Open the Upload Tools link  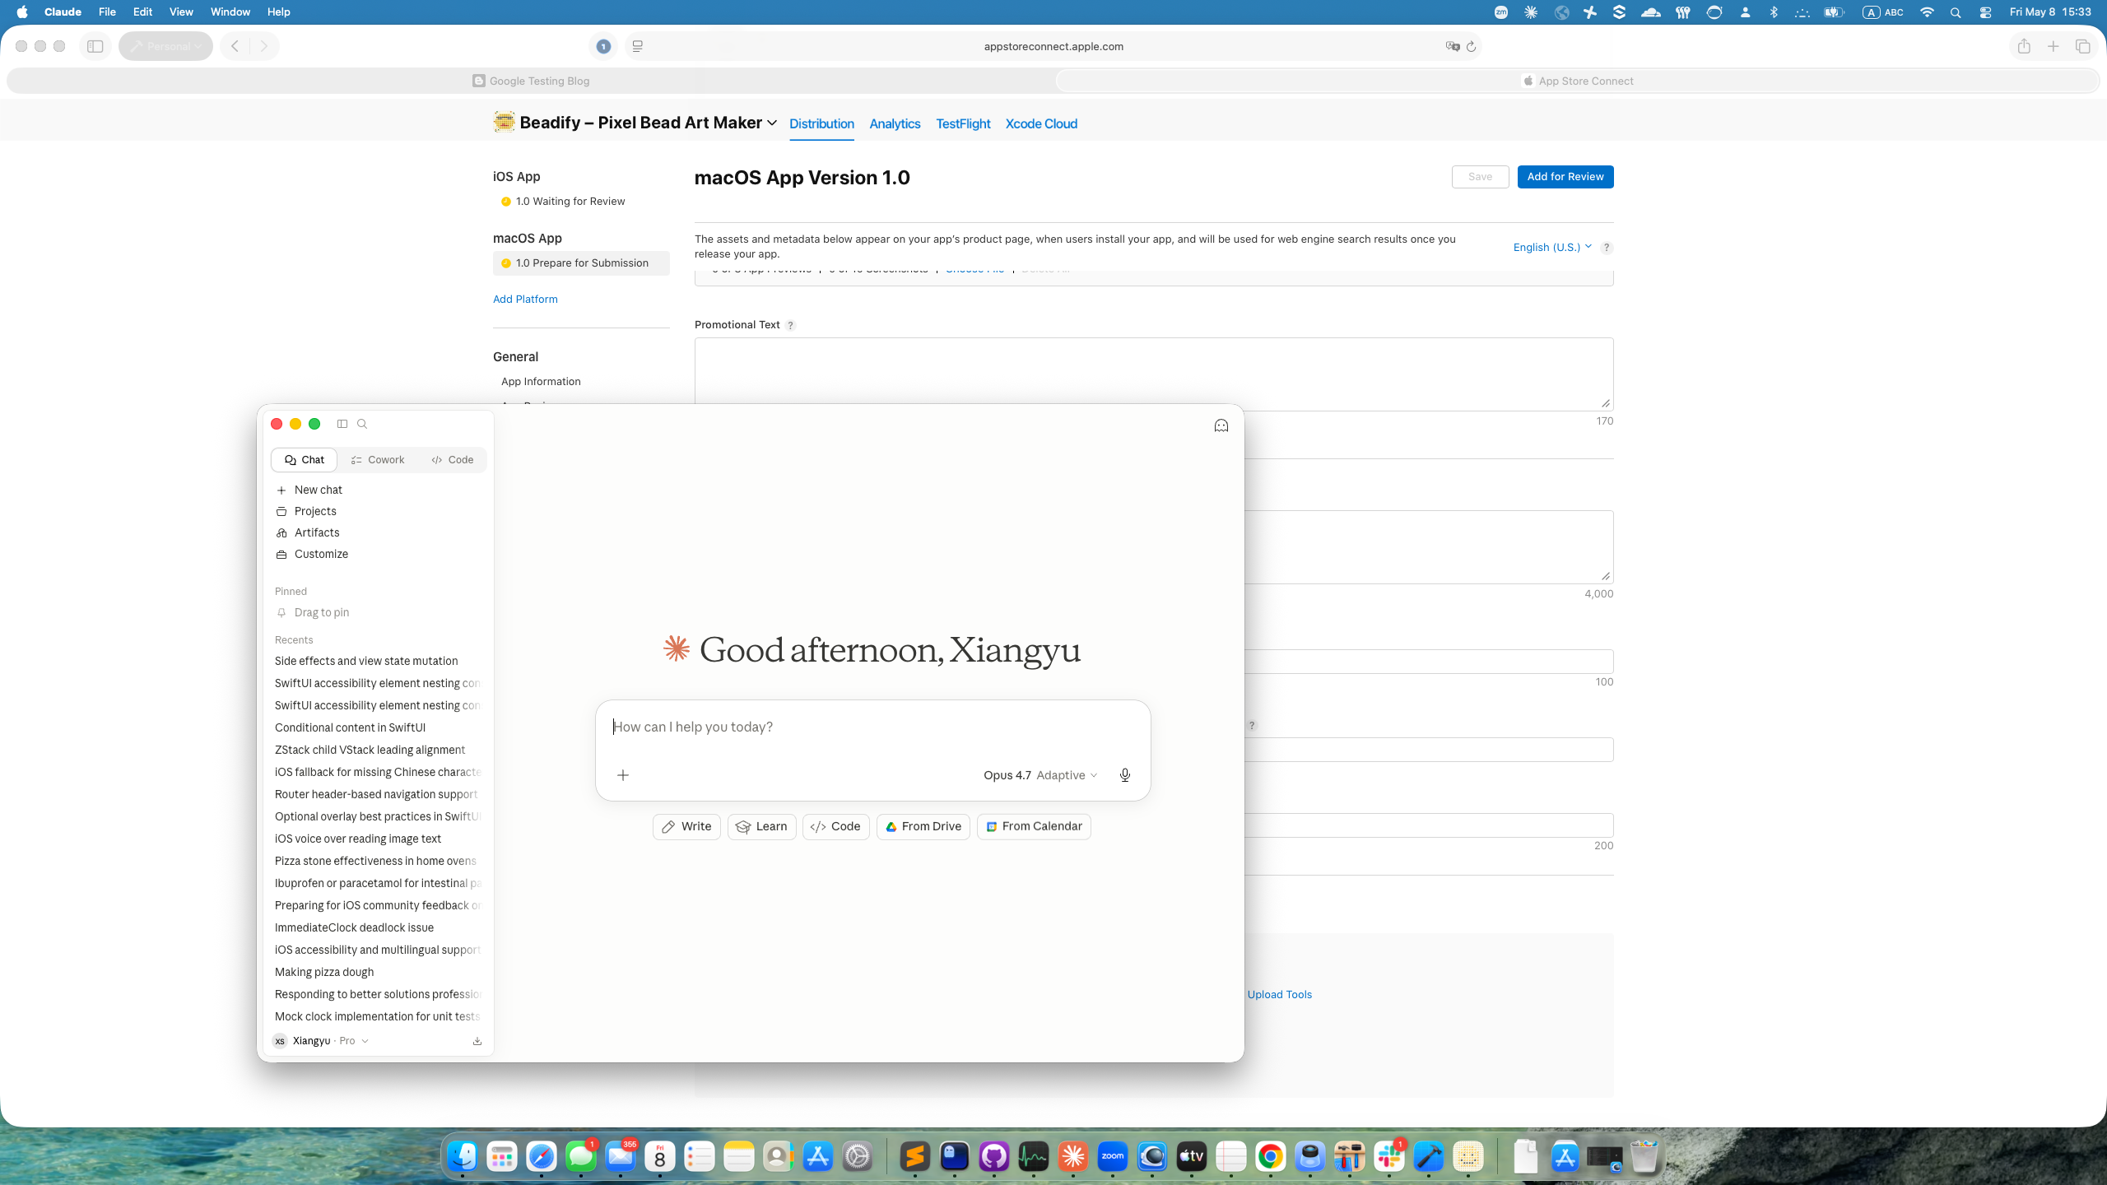coord(1280,994)
